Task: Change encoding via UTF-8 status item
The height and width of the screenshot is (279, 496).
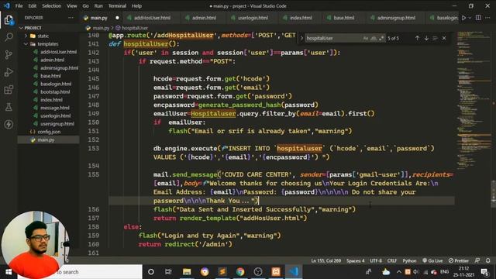Action: click(x=376, y=260)
